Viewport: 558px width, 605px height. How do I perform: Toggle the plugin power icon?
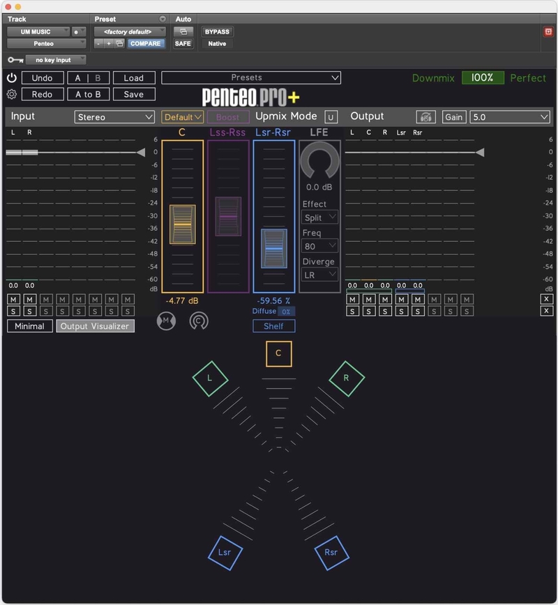point(12,78)
